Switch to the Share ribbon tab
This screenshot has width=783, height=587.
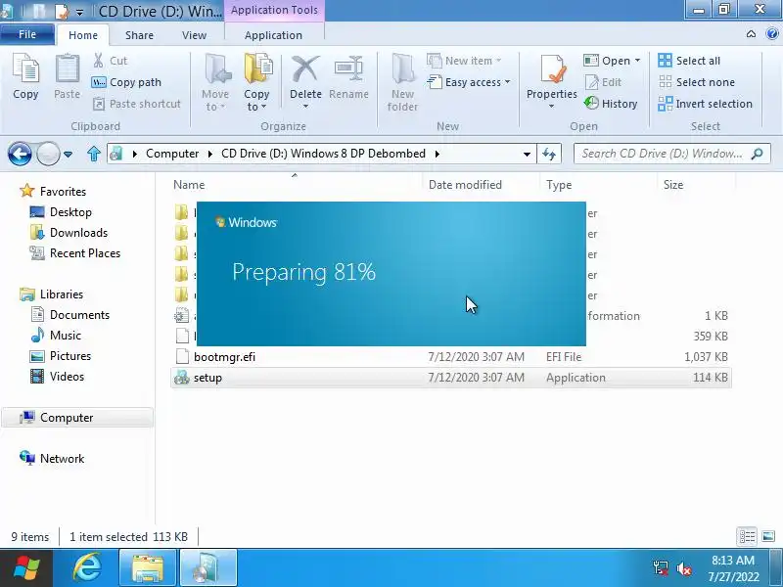coord(139,35)
